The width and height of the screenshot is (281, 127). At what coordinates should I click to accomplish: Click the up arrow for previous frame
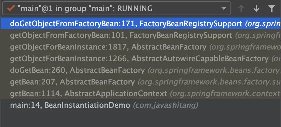(x=241, y=8)
